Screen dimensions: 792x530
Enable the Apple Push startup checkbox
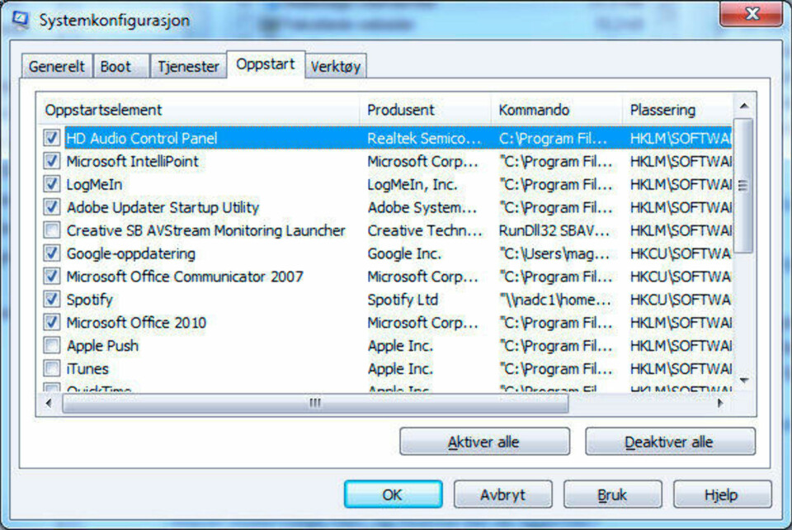[x=51, y=346]
